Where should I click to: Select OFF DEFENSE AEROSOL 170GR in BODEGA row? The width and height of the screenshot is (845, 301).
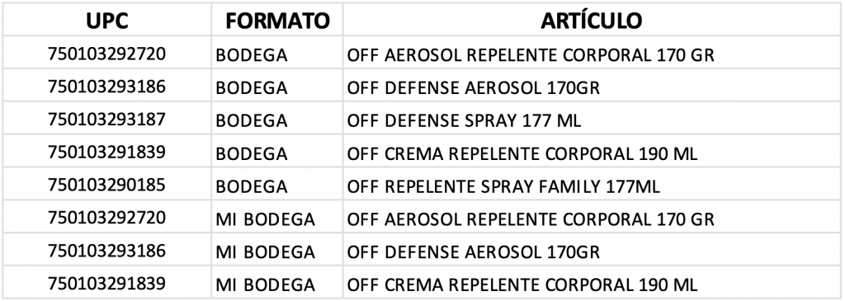[592, 86]
